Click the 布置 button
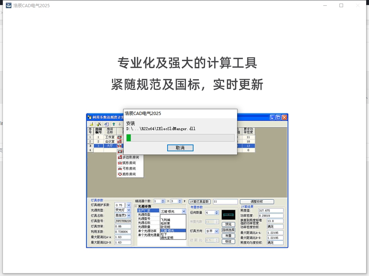 pyautogui.click(x=228, y=236)
